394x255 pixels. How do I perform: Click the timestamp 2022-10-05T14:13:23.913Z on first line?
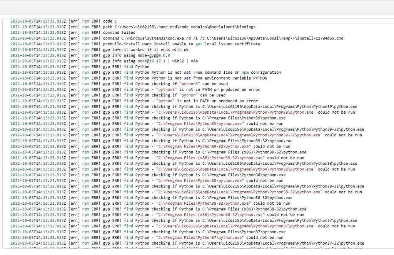pos(38,21)
